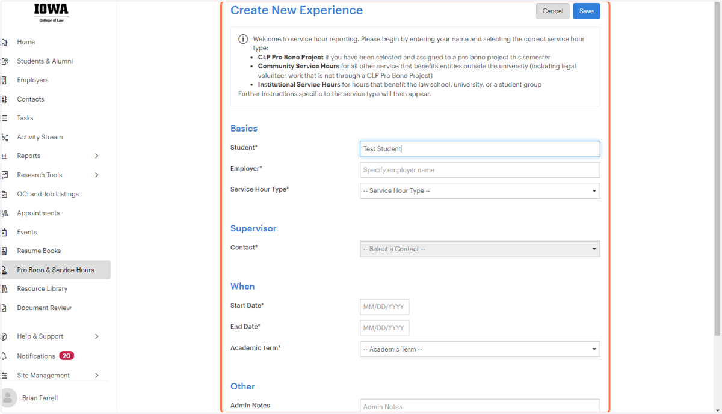This screenshot has height=414, width=722.
Task: Click the End Date field
Action: pyautogui.click(x=384, y=328)
